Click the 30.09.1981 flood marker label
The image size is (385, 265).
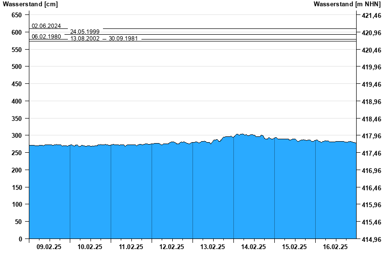(x=123, y=39)
